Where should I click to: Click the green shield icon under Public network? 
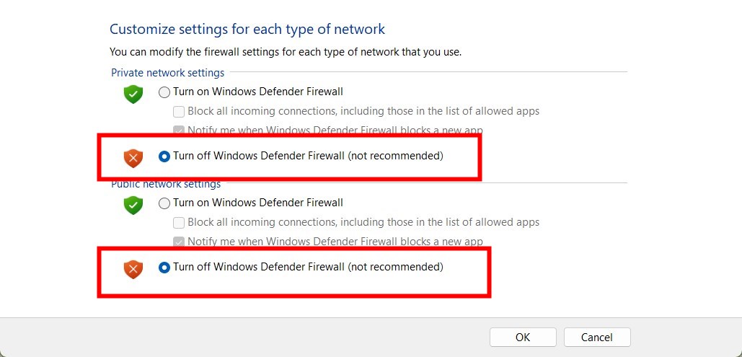tap(133, 205)
